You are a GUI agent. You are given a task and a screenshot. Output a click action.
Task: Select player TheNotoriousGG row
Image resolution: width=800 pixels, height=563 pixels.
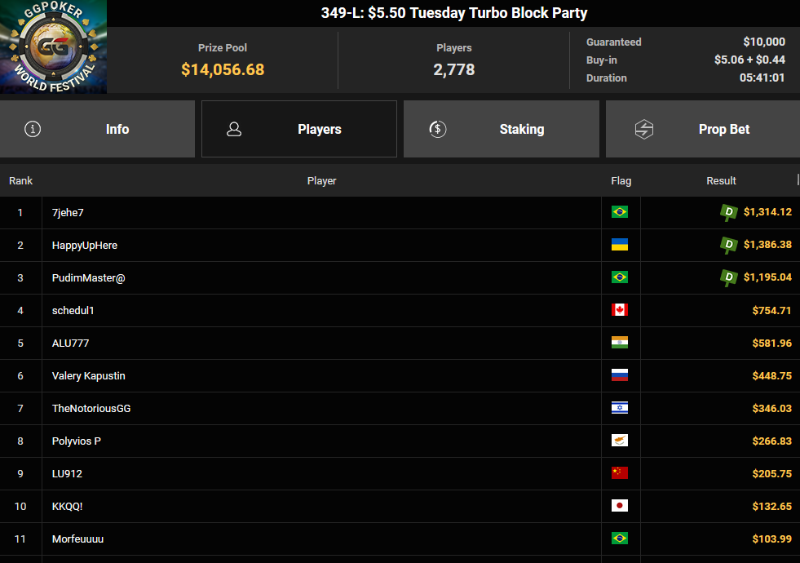400,408
